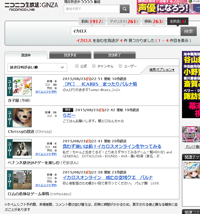The height and width of the screenshot is (214, 200).
Task: Click the 関連チャンネル anime thumbnail
Action: point(192,170)
